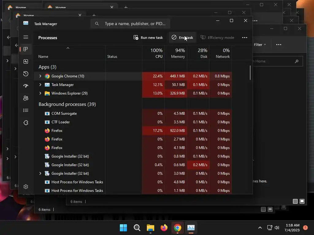Sort processes by CPU column
The image size is (314, 235).
coord(153,53)
